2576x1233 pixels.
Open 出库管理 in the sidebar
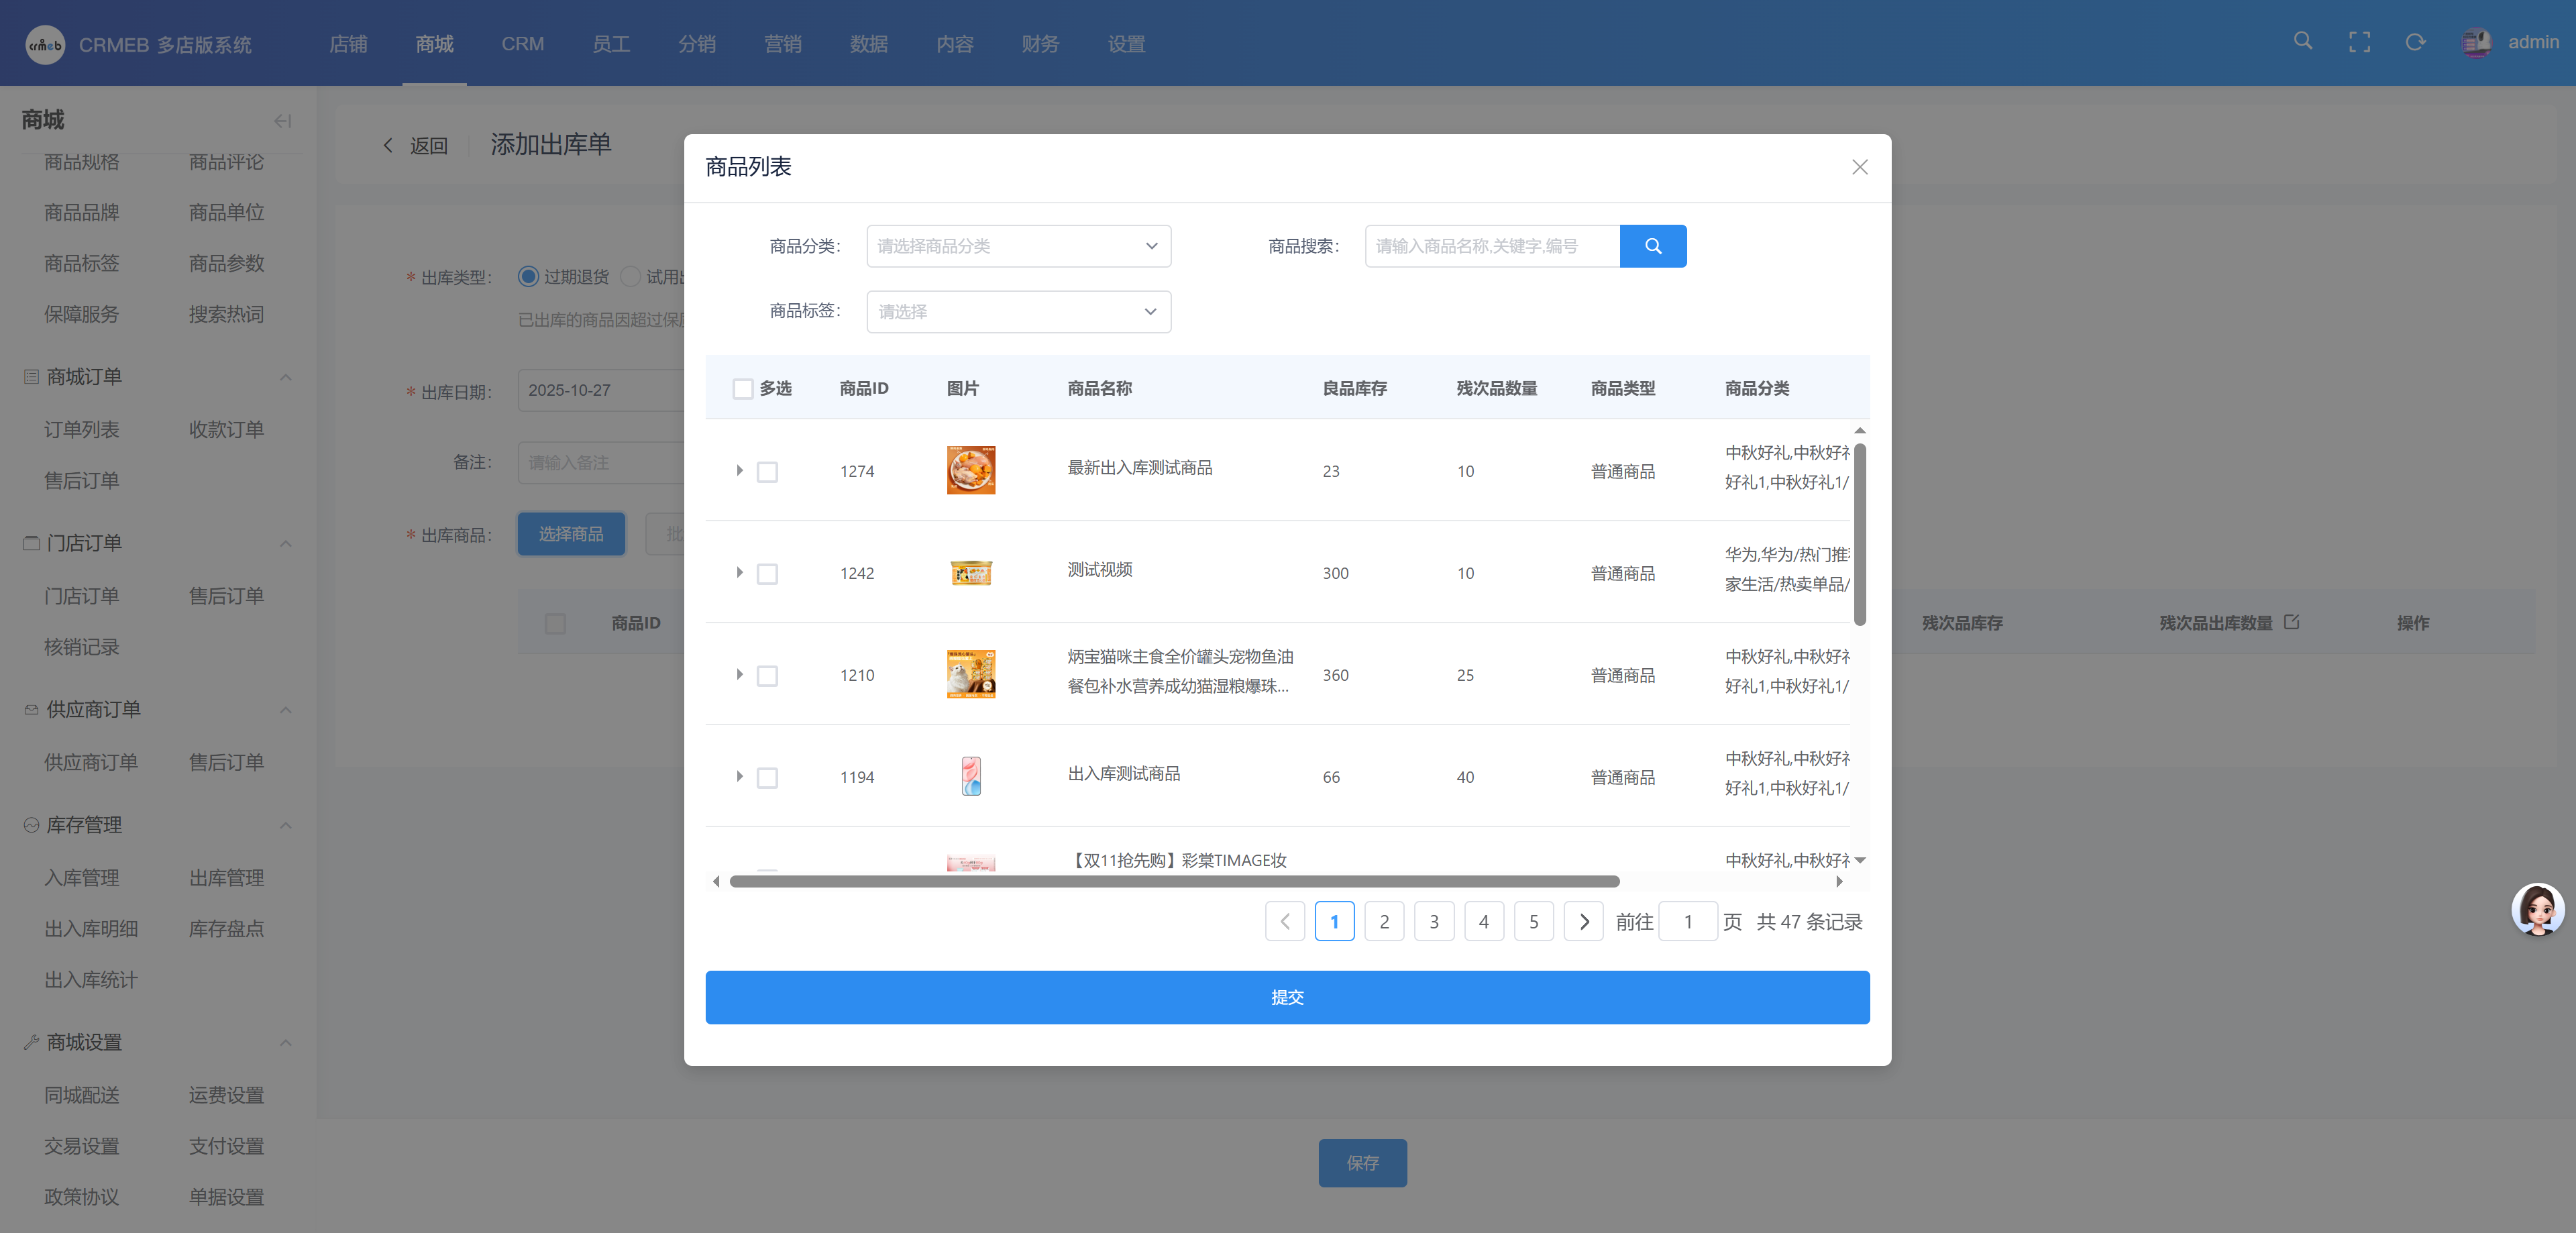(x=226, y=878)
